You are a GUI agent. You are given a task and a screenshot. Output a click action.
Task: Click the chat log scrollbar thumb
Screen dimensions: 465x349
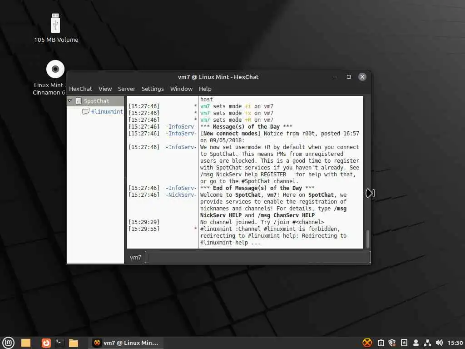[368, 239]
